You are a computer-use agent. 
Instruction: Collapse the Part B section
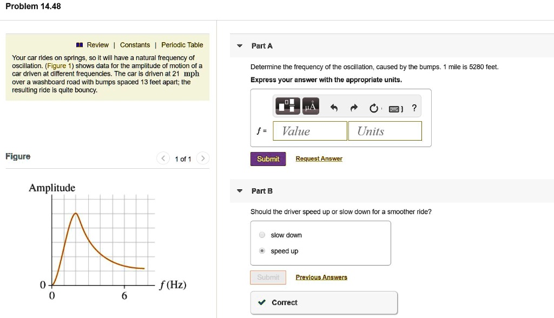tap(239, 190)
